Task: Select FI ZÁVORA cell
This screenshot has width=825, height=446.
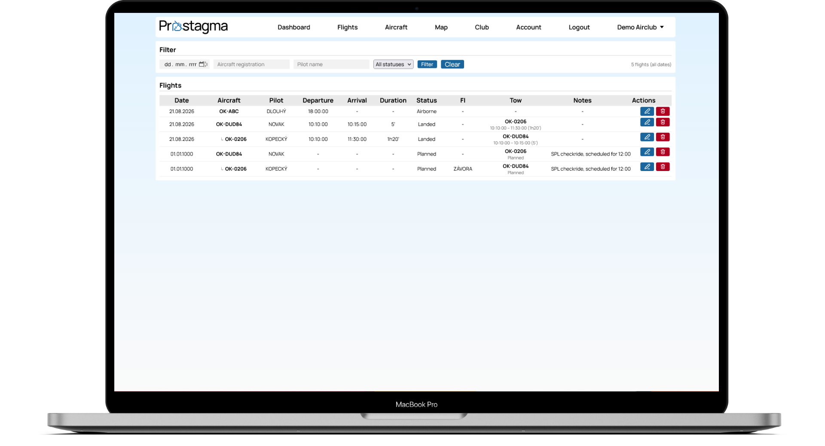Action: coord(462,169)
